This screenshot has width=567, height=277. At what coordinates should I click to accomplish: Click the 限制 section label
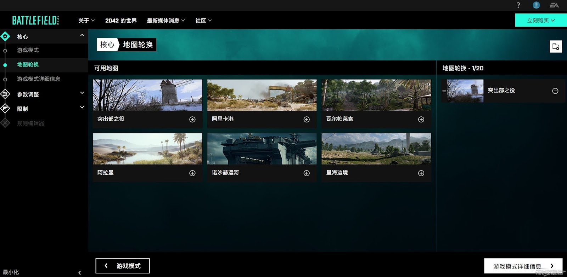click(22, 109)
